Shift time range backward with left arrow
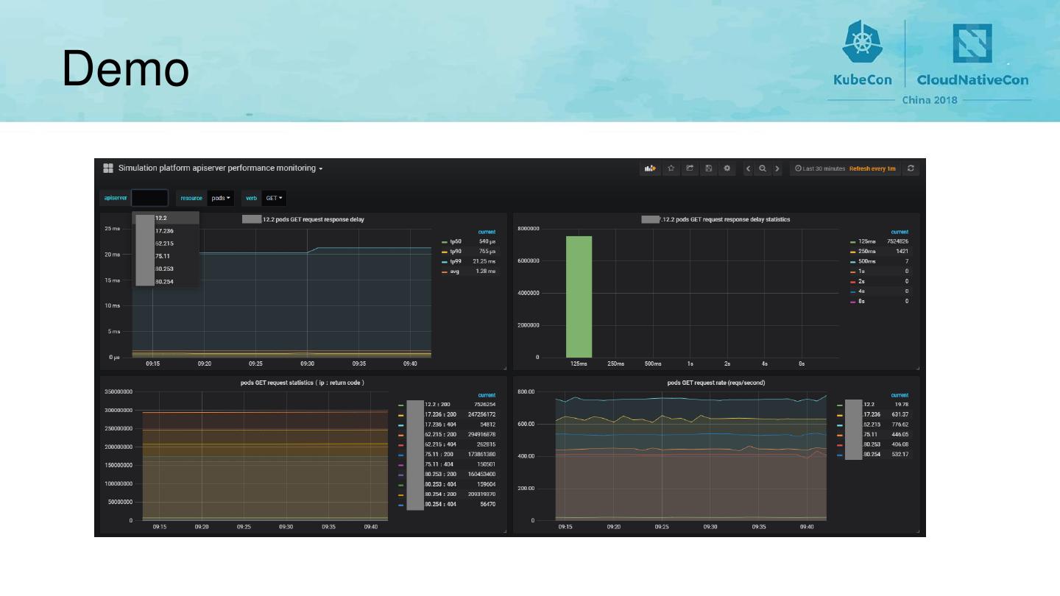This screenshot has width=1060, height=596. 749,168
